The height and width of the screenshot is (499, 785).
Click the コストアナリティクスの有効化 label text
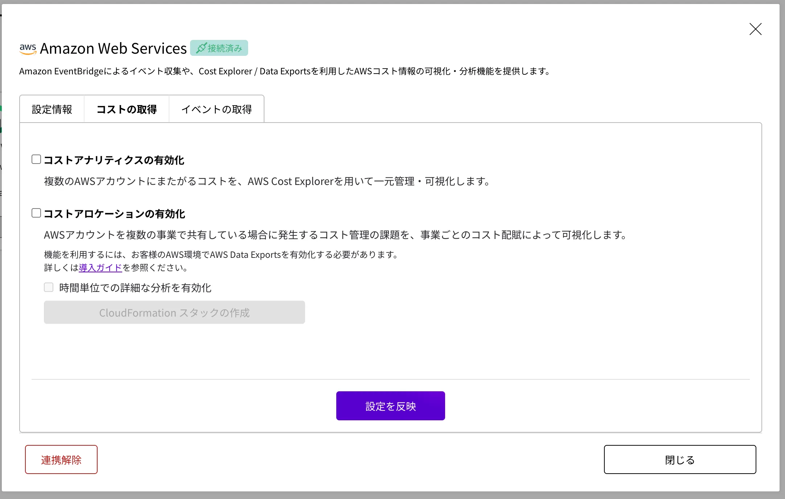[114, 160]
